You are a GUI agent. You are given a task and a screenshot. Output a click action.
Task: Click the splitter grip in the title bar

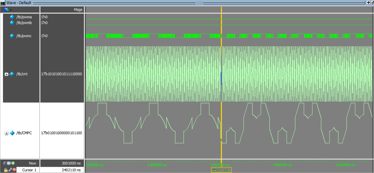pyautogui.click(x=199, y=2)
